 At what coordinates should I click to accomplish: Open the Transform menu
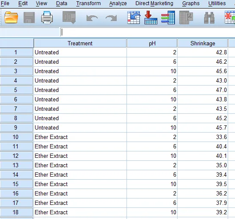tap(88, 3)
